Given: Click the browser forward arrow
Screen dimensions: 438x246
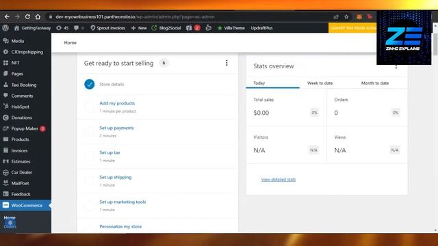Looking at the screenshot, I should click(x=17, y=16).
